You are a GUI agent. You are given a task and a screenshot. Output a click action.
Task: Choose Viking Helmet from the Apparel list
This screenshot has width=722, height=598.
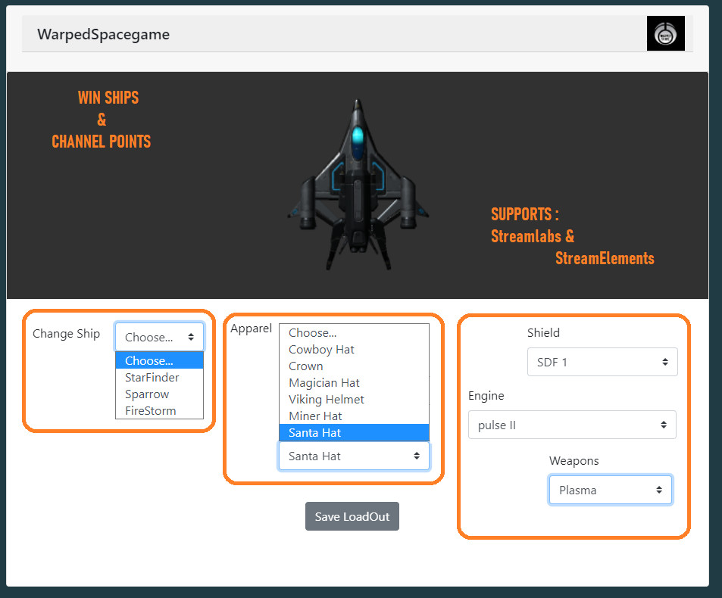327,399
